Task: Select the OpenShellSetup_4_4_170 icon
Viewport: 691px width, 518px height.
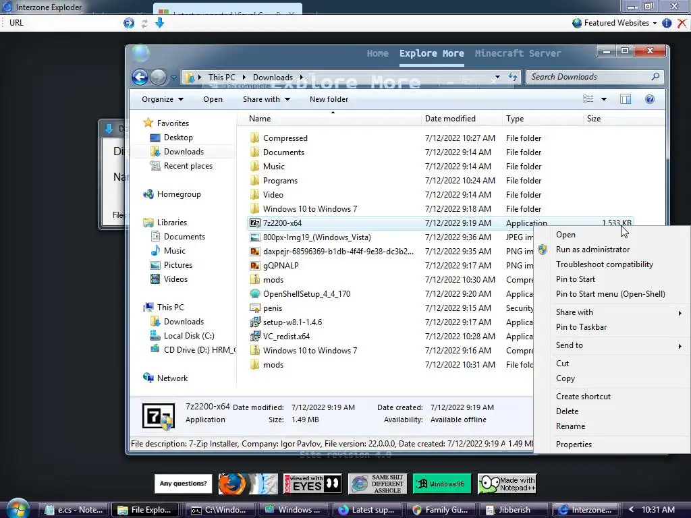Action: point(254,293)
